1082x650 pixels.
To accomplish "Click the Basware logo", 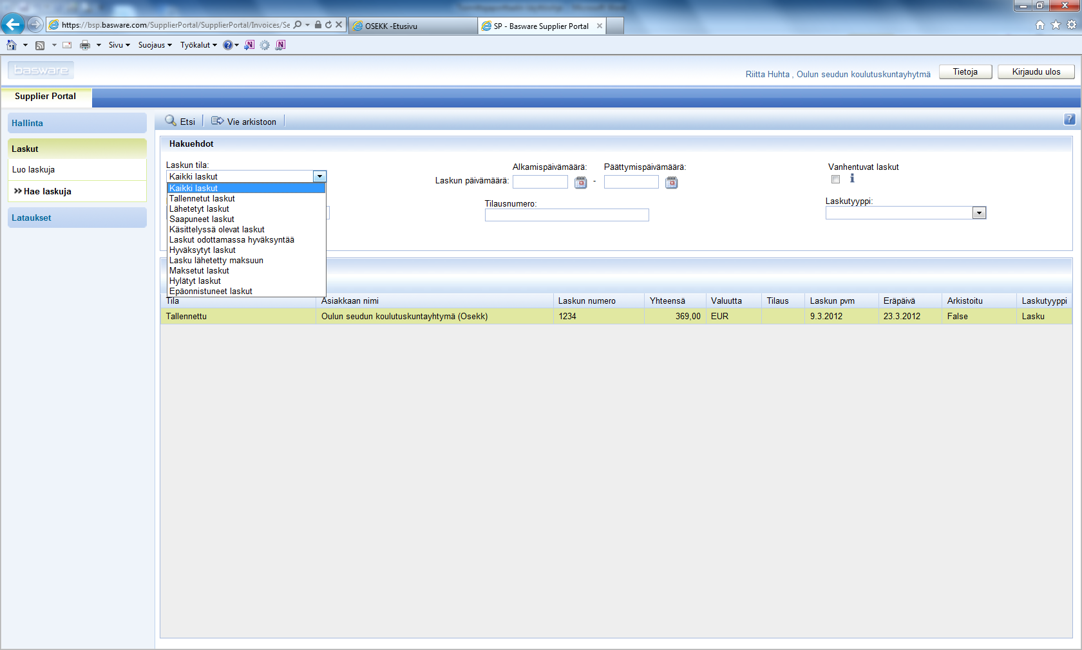I will click(41, 70).
